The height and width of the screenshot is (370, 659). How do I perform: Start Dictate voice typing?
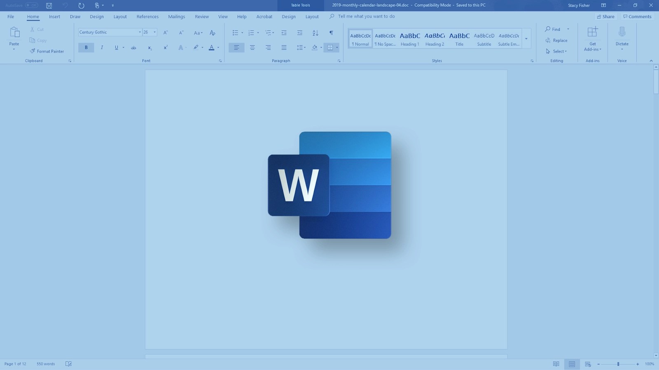click(x=622, y=37)
